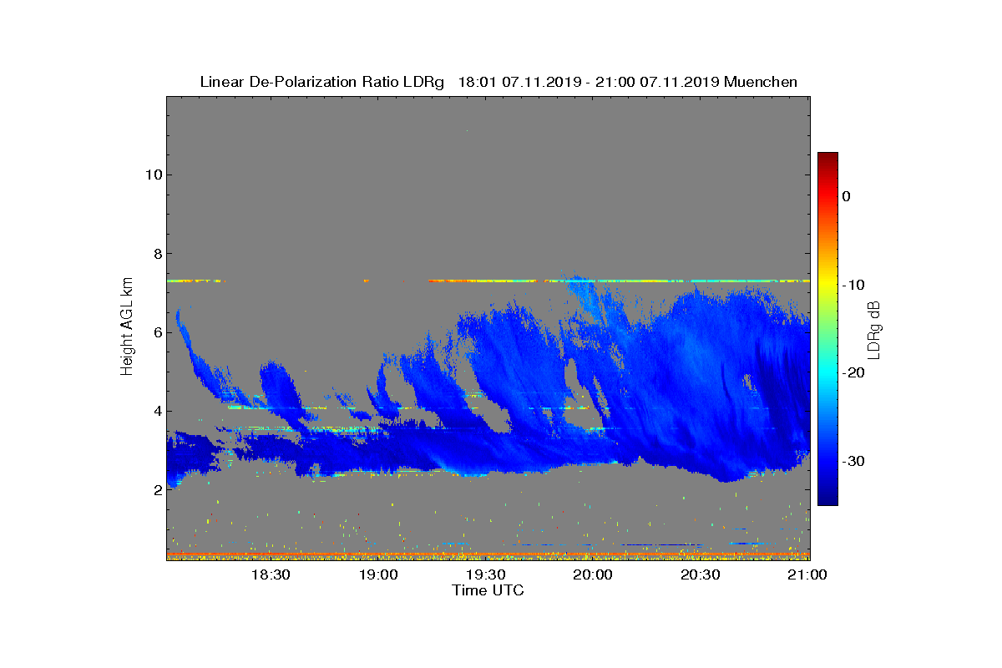Click the 19:00 time tick label

(377, 574)
